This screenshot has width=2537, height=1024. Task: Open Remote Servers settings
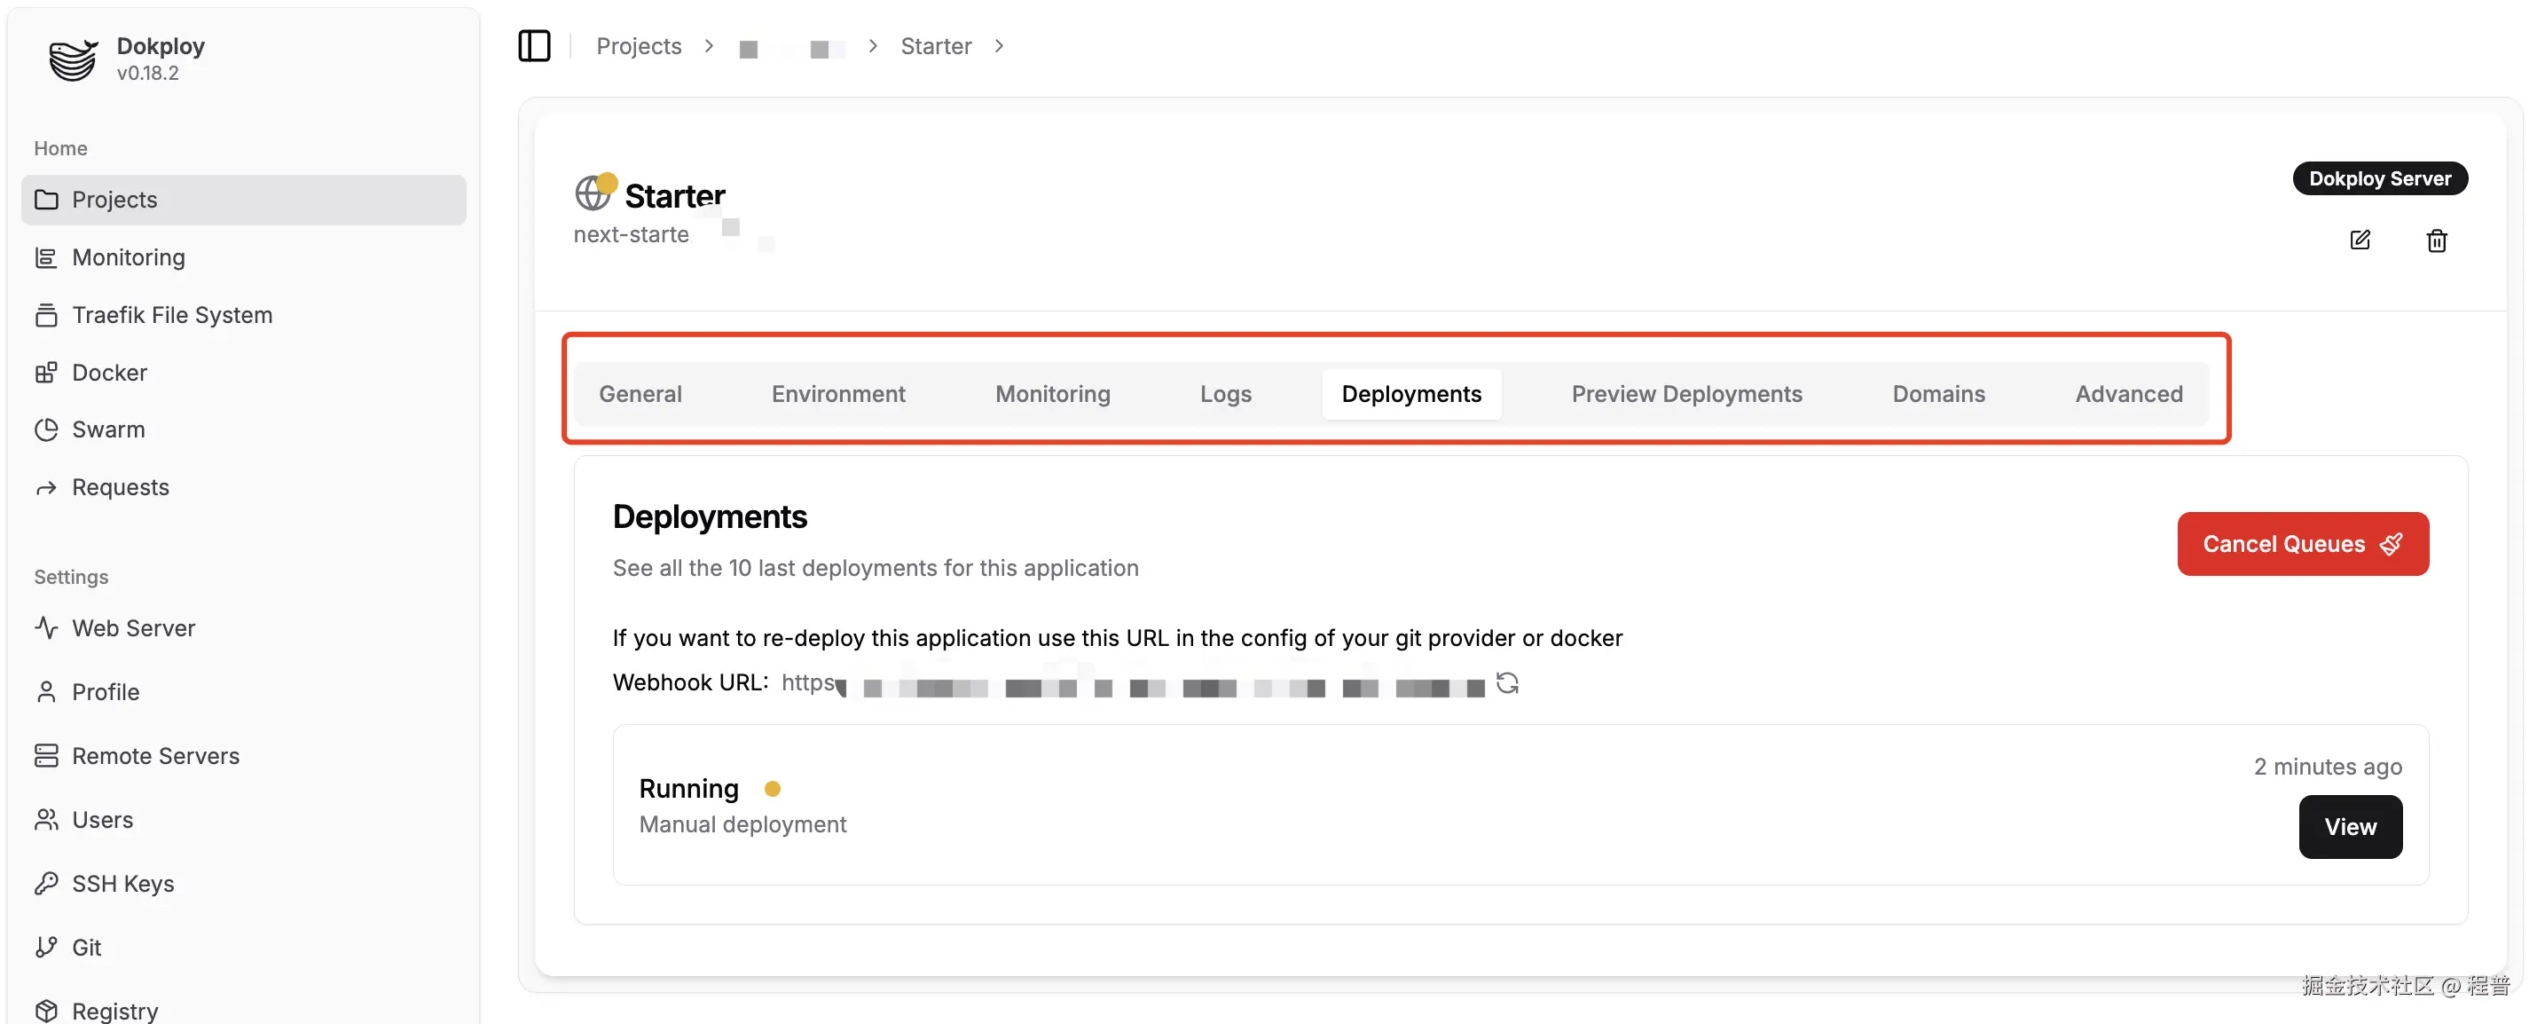155,755
